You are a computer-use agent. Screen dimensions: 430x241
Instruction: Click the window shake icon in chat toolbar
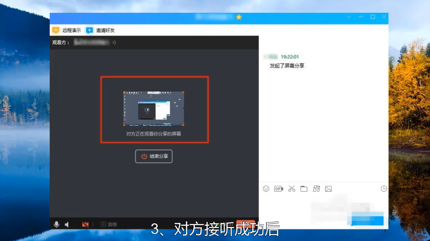tap(316, 189)
